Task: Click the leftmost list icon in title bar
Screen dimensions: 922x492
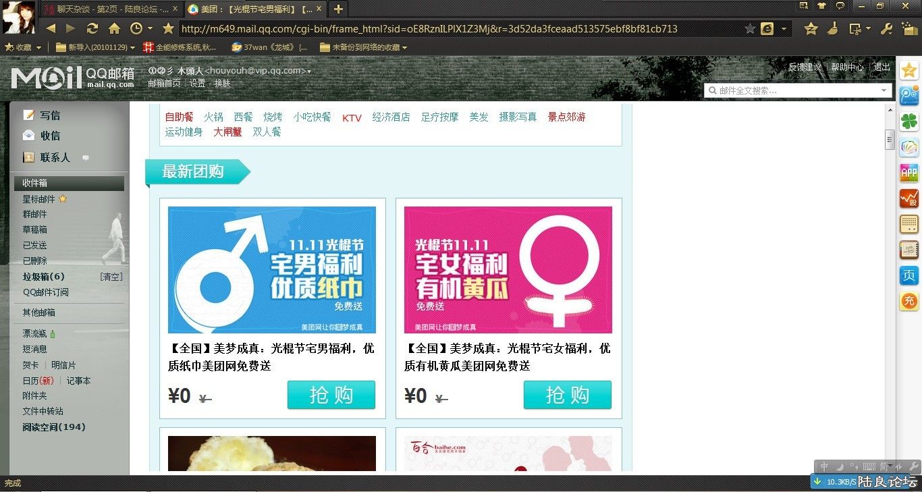Action: tap(803, 6)
